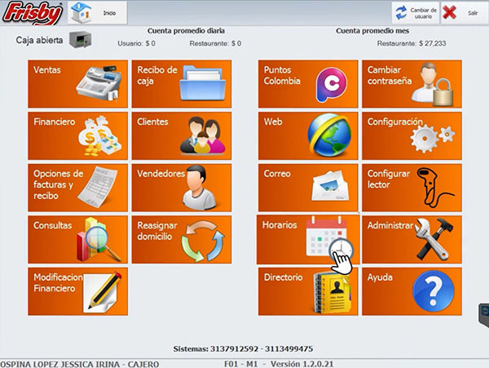Open the Horarios calendar tile
489x368 pixels.
click(x=308, y=239)
